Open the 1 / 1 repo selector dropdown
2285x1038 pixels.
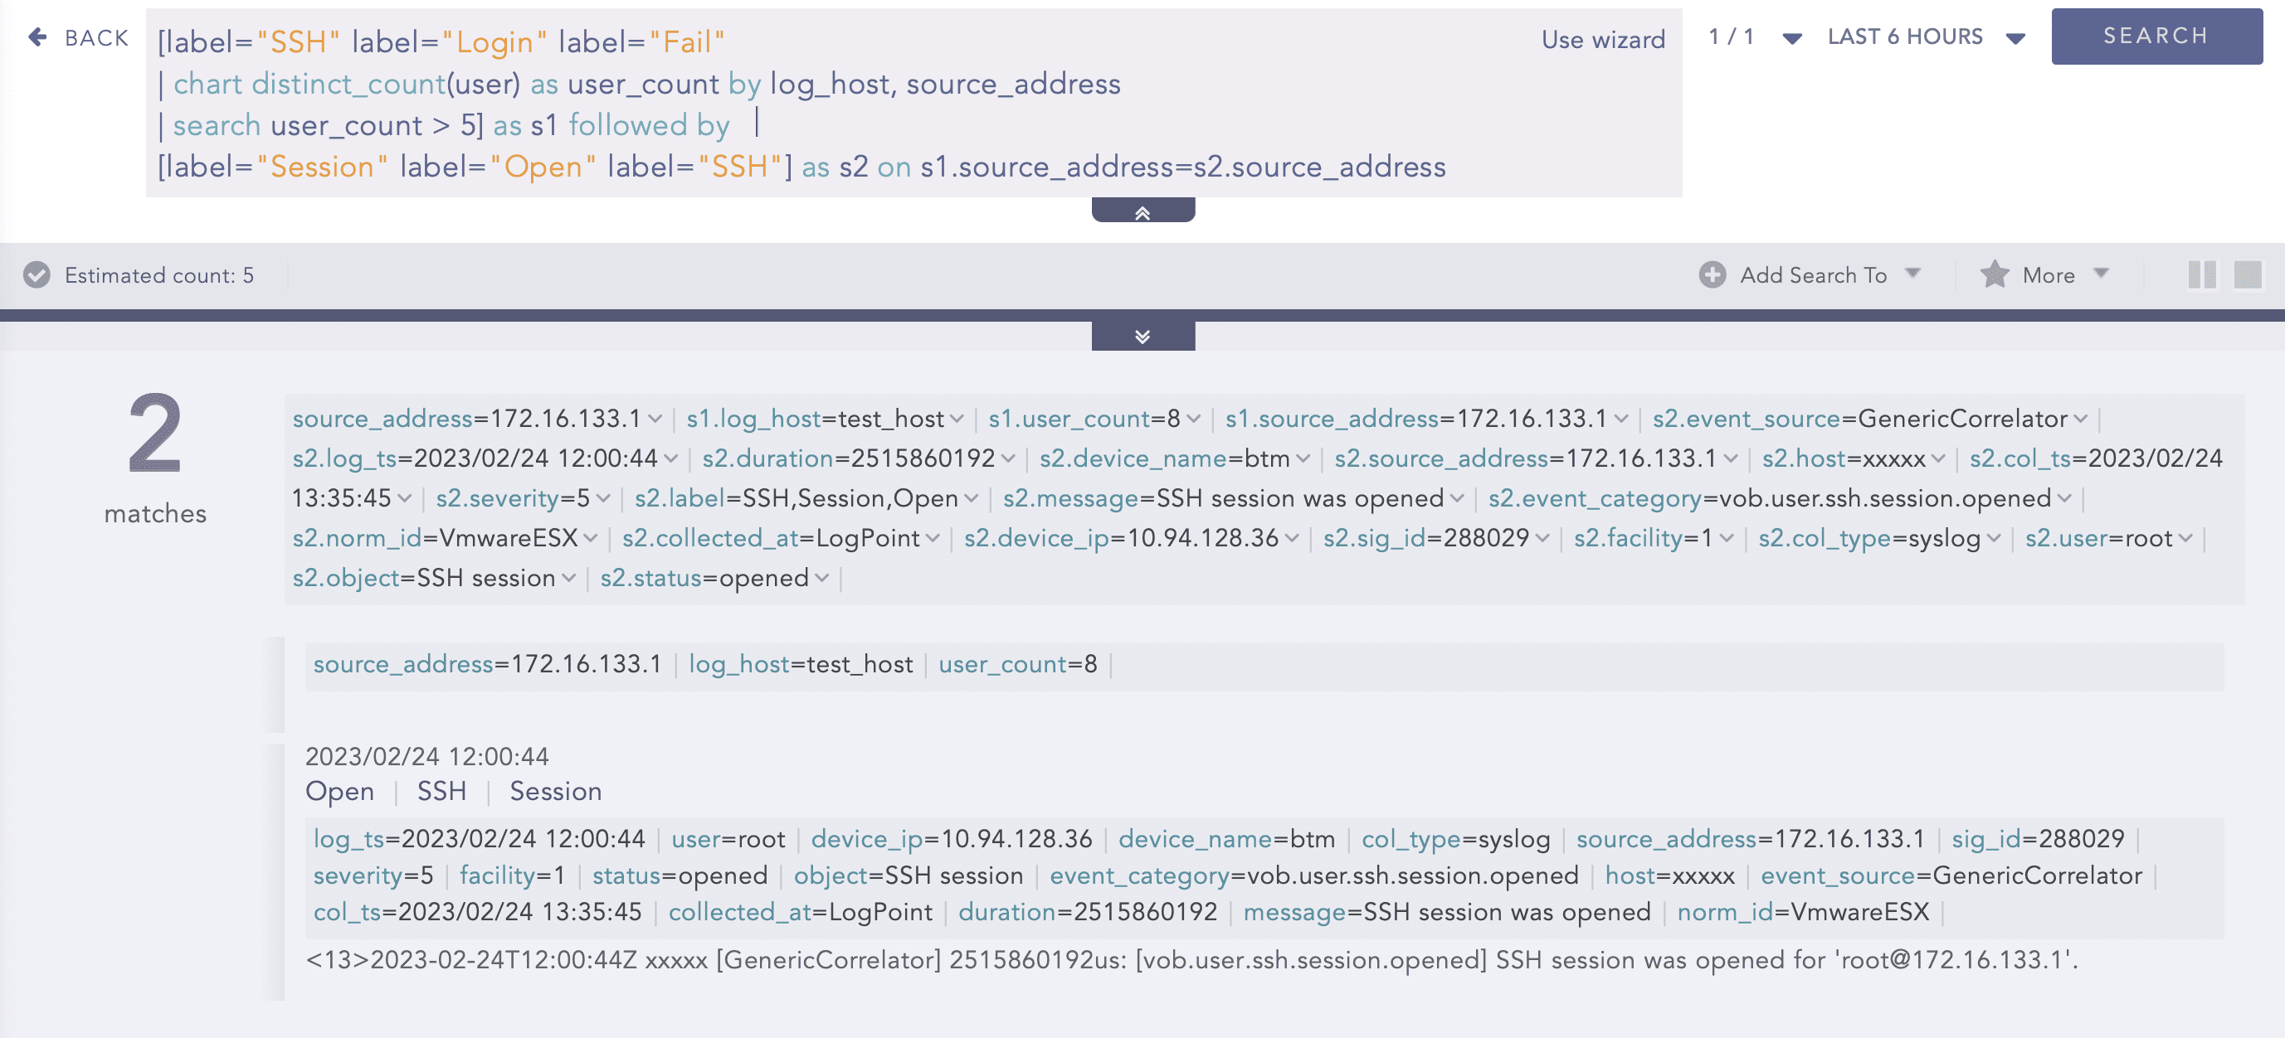pyautogui.click(x=1792, y=38)
